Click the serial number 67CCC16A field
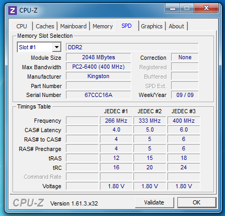 (98, 95)
